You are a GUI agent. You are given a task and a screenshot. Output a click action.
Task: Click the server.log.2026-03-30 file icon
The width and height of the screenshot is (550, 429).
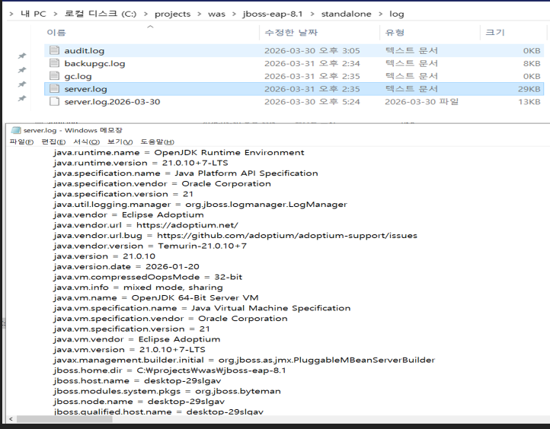54,102
